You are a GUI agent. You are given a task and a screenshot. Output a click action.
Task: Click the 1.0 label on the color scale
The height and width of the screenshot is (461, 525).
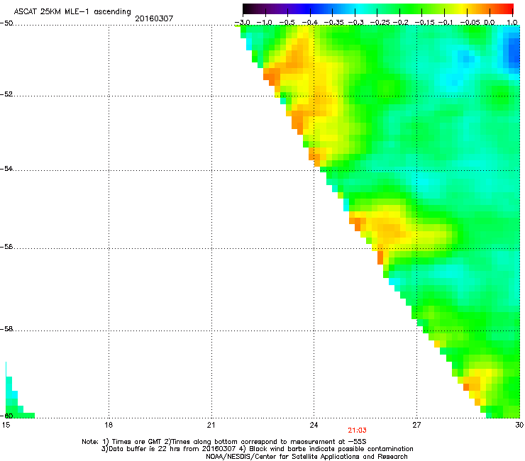click(512, 23)
